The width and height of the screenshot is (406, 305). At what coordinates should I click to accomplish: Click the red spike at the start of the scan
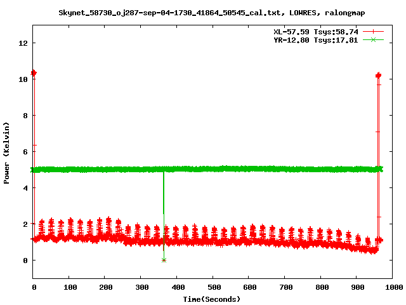34,156
